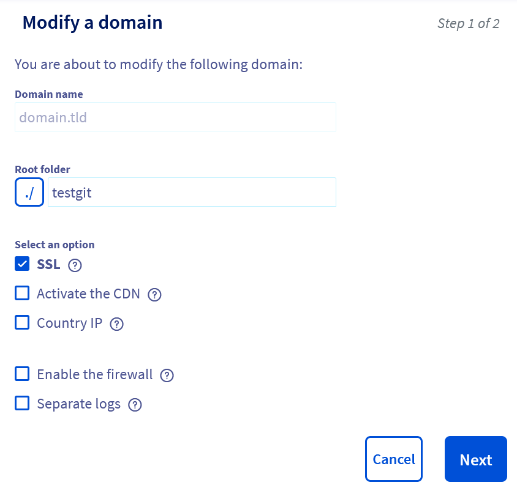
Task: Open help icon next to Separate logs
Action: click(x=135, y=405)
